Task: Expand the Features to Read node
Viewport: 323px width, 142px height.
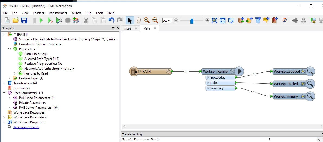Action: click(x=15, y=73)
